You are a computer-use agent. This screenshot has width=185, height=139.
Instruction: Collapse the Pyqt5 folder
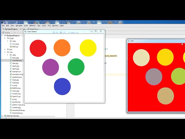pyautogui.click(x=5, y=38)
